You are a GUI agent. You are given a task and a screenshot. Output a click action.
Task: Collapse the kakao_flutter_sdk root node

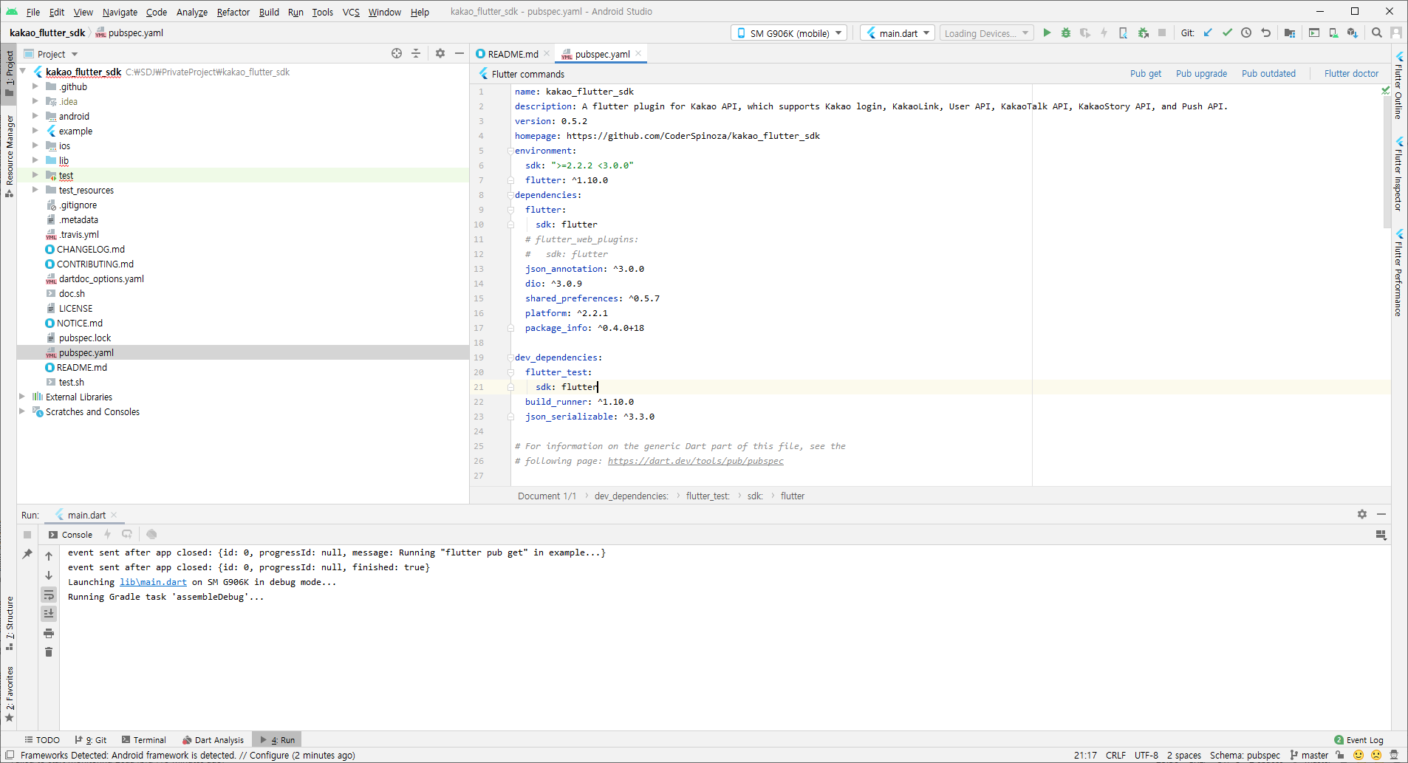(23, 72)
